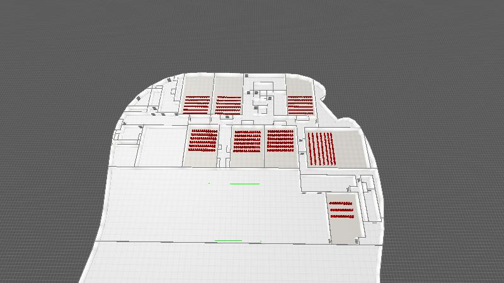Click the leftmost seating block in middle row
Image resolution: width=504 pixels, height=283 pixels.
pyautogui.click(x=203, y=141)
